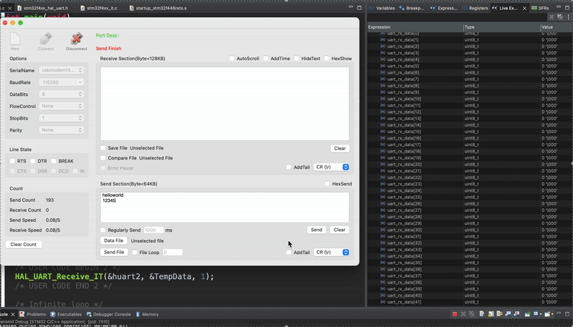Click the Clear Count button
This screenshot has height=327, width=573.
pos(24,244)
